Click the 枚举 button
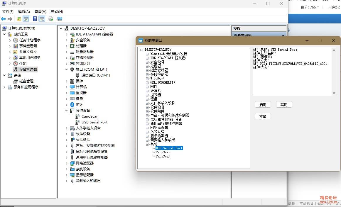This screenshot has width=341, height=207. click(x=263, y=116)
